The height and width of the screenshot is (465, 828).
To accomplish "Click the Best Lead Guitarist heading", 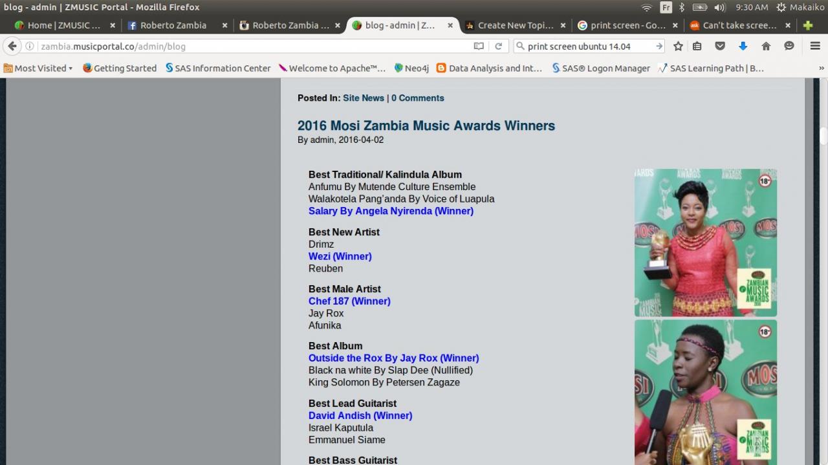I will 353,403.
